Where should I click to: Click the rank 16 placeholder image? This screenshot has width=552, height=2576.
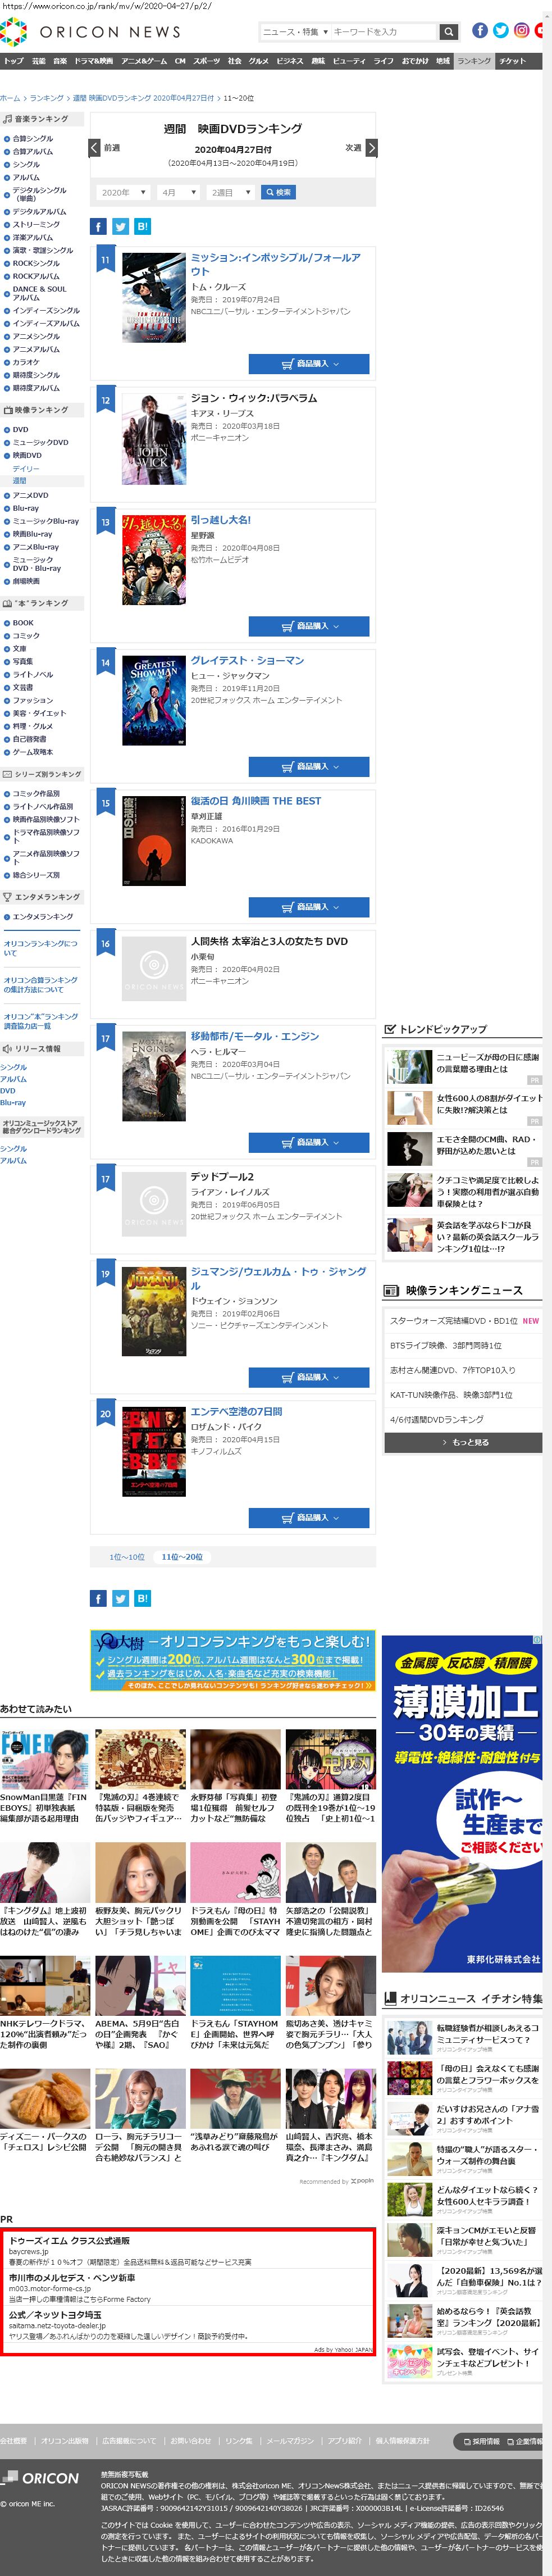tap(154, 969)
